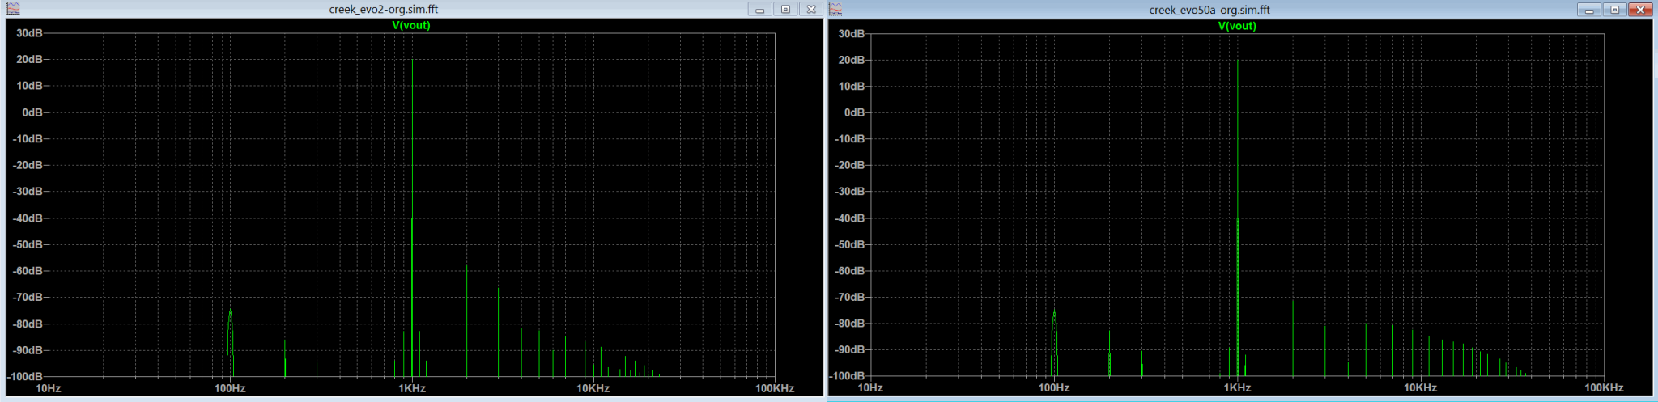Click the creek_evo50a-org.sim.fft window's waveform icon

pyautogui.click(x=836, y=10)
